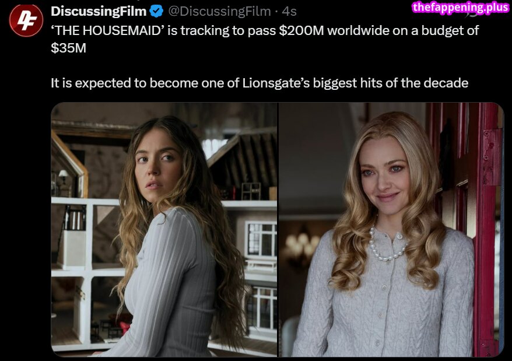
Task: Click the $35M budget text
Action: click(69, 48)
